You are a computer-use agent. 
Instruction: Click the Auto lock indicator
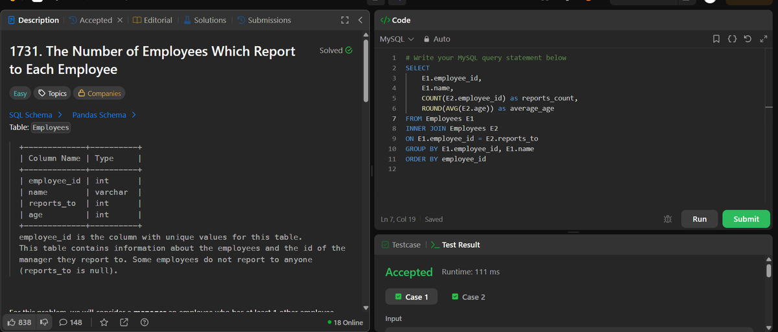click(436, 40)
